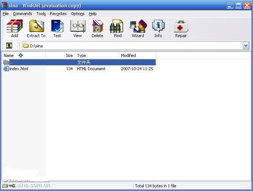The width and height of the screenshot is (253, 191).
Task: Close the WinRAR window
Action: (247, 6)
